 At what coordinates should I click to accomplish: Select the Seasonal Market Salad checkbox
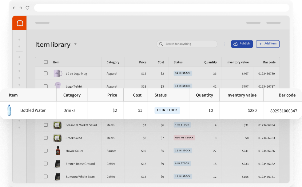tap(46, 125)
